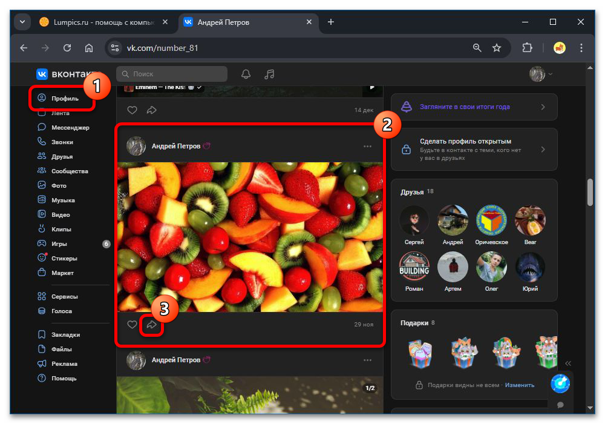
Task: Open options menu of the plant post
Action: [367, 360]
